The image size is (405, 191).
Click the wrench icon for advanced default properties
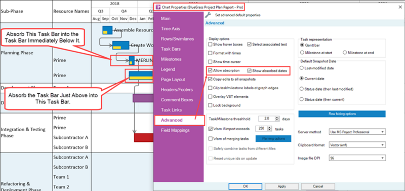(208, 15)
